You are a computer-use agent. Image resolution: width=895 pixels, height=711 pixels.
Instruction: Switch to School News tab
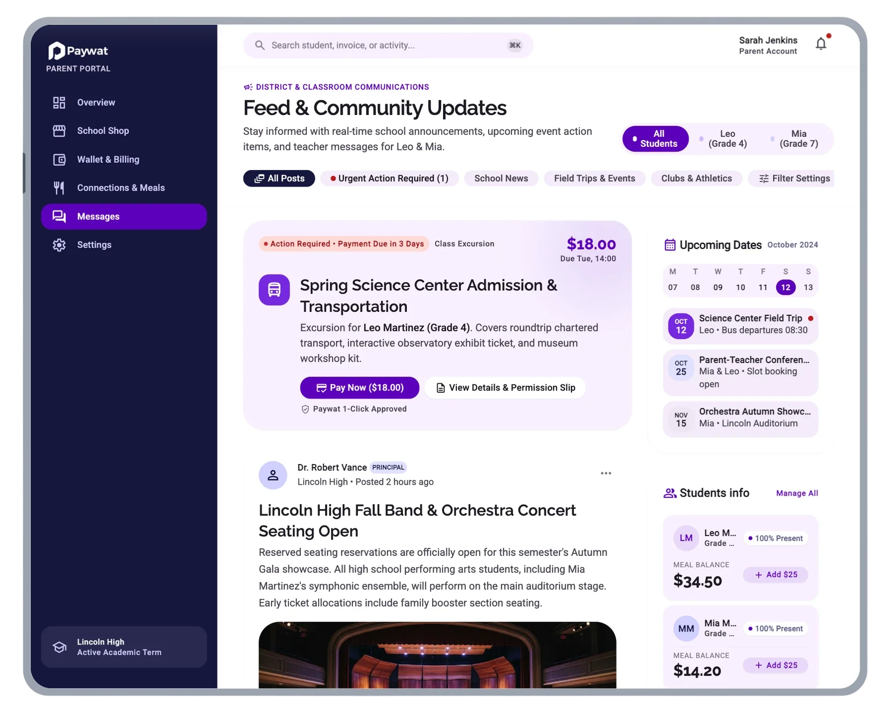pyautogui.click(x=501, y=179)
